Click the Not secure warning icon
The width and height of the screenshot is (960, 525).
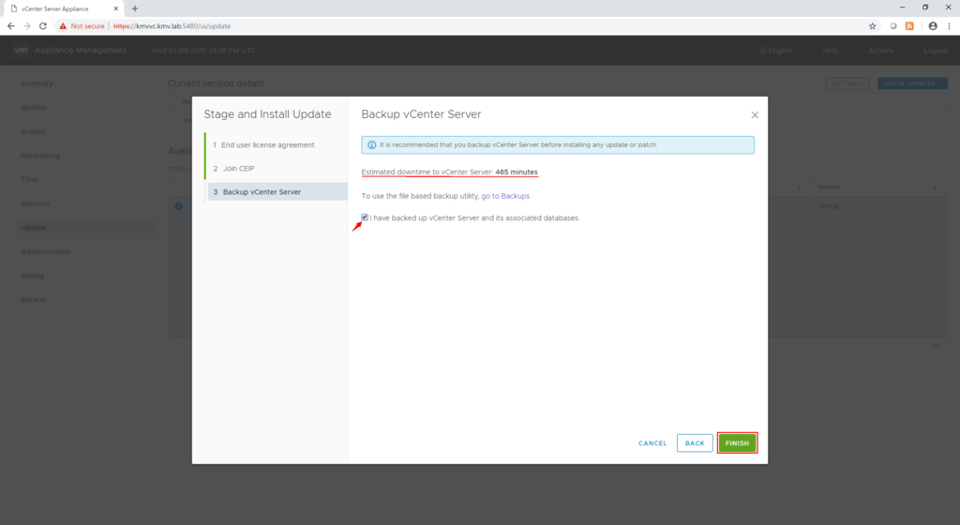tap(63, 26)
